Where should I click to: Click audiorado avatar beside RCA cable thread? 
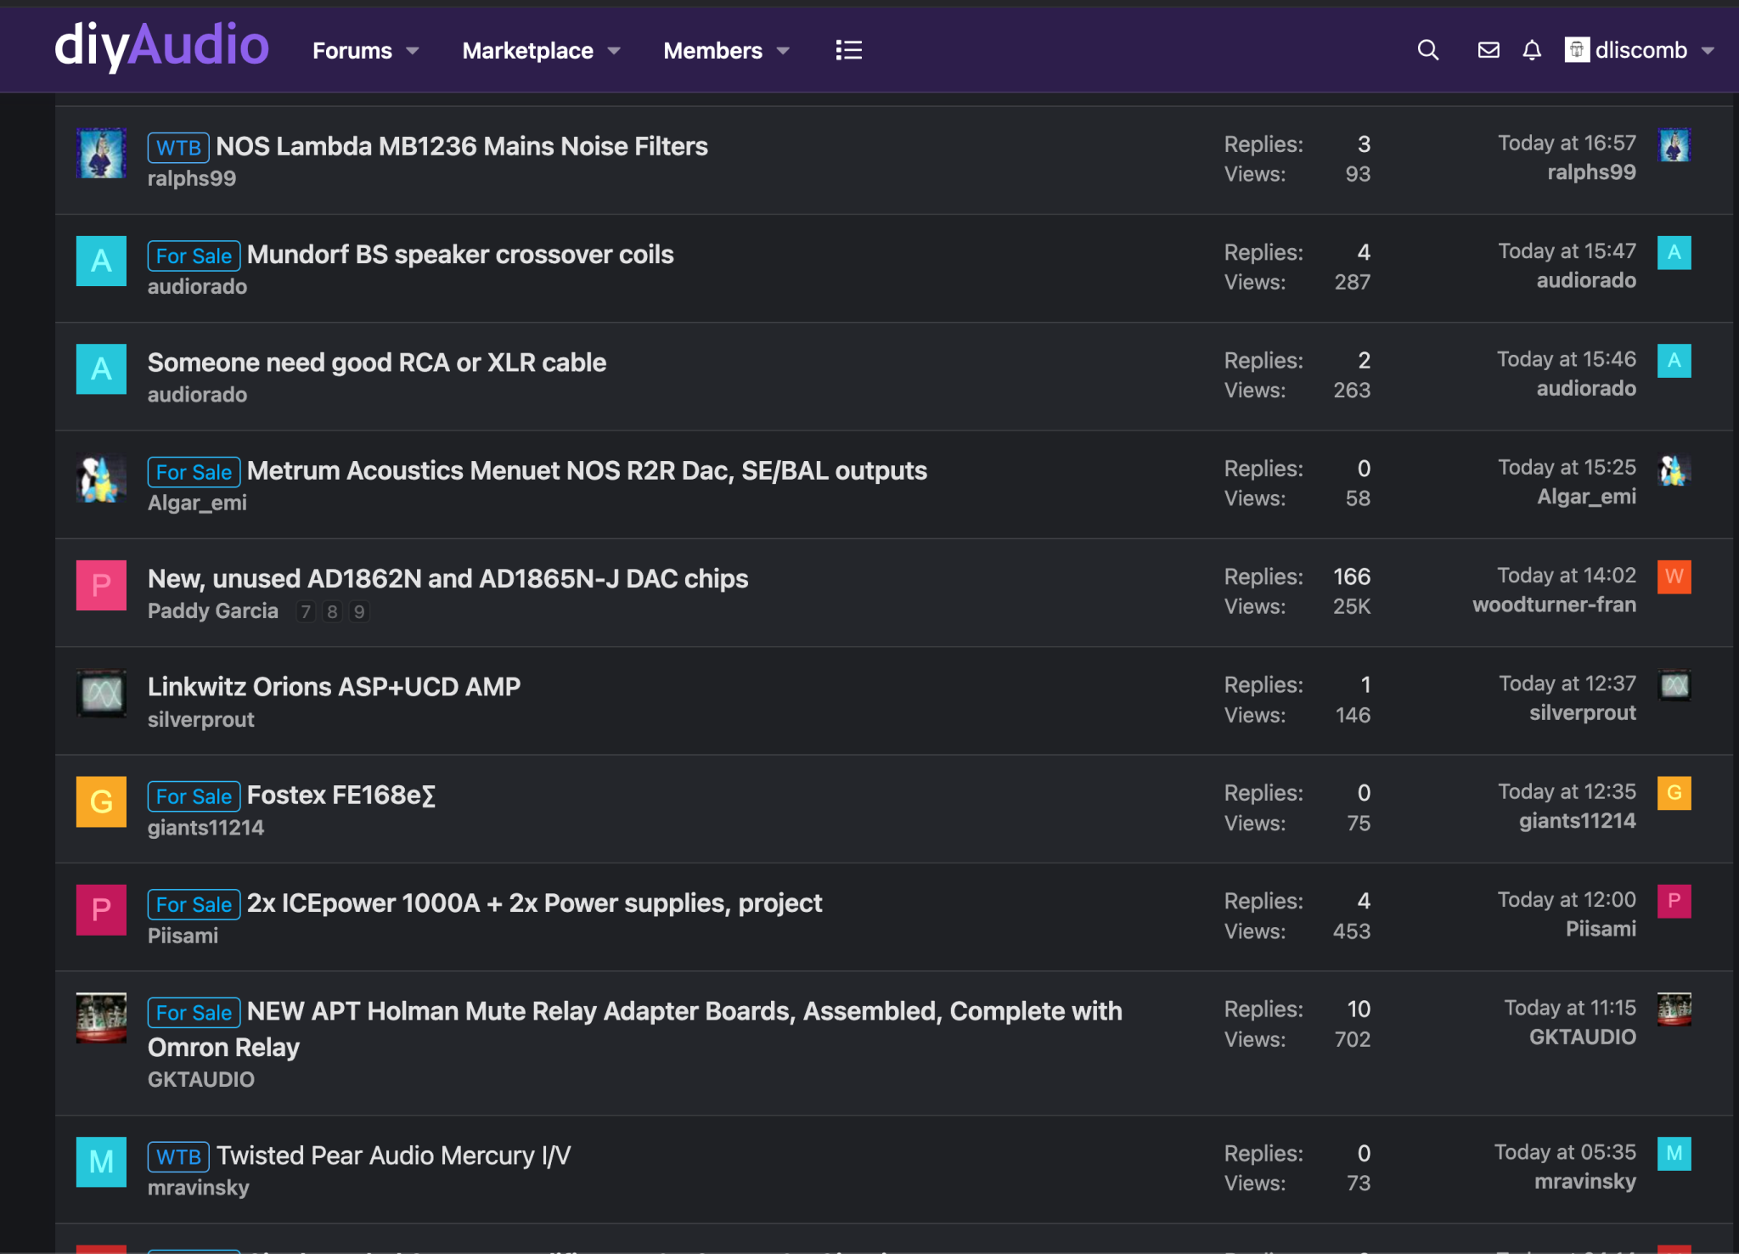(x=101, y=368)
